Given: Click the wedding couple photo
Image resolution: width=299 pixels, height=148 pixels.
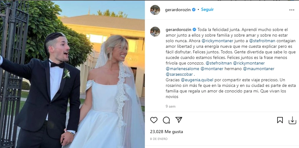Looking at the screenshot, I should point(72,74).
